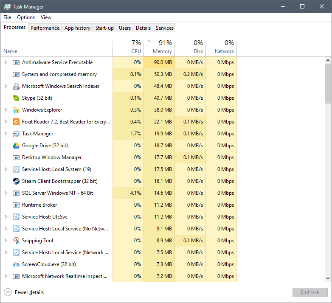
Task: Click the Skype (32 bit) process name
Action: (37, 98)
